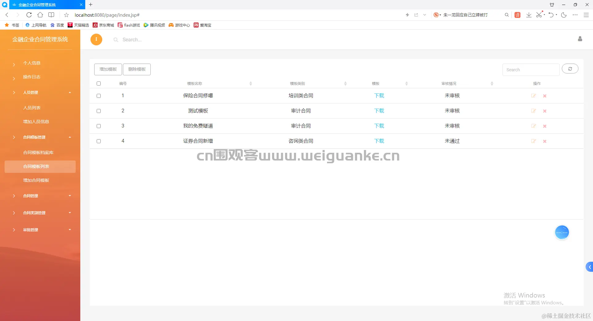Screen dimensions: 593x321
Task: Open the 天猫精选 bookmark
Action: pyautogui.click(x=78, y=25)
